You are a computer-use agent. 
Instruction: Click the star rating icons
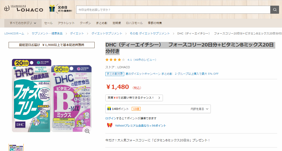point(115,60)
